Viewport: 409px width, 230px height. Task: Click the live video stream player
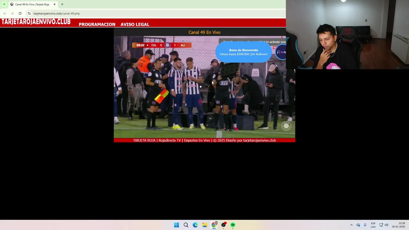click(204, 87)
